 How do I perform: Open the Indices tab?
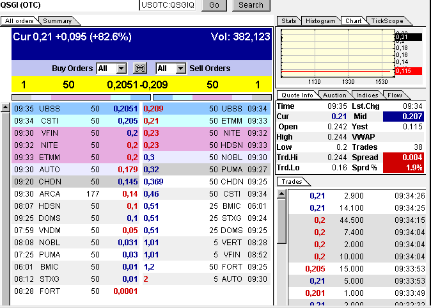pyautogui.click(x=367, y=95)
